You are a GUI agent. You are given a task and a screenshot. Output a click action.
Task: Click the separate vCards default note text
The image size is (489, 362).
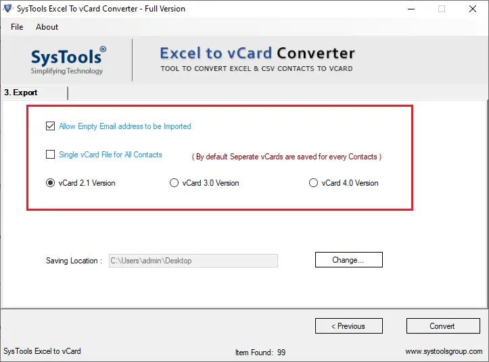point(287,157)
